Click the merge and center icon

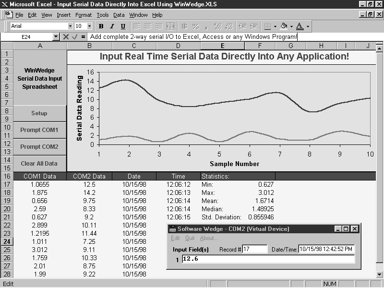[170, 26]
